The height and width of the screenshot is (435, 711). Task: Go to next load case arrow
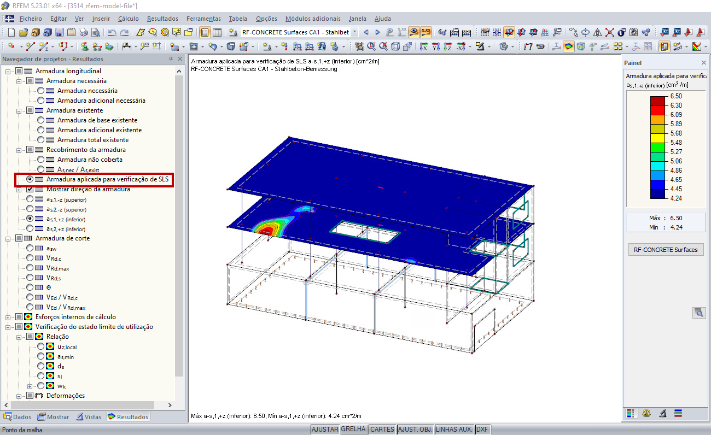click(x=377, y=32)
